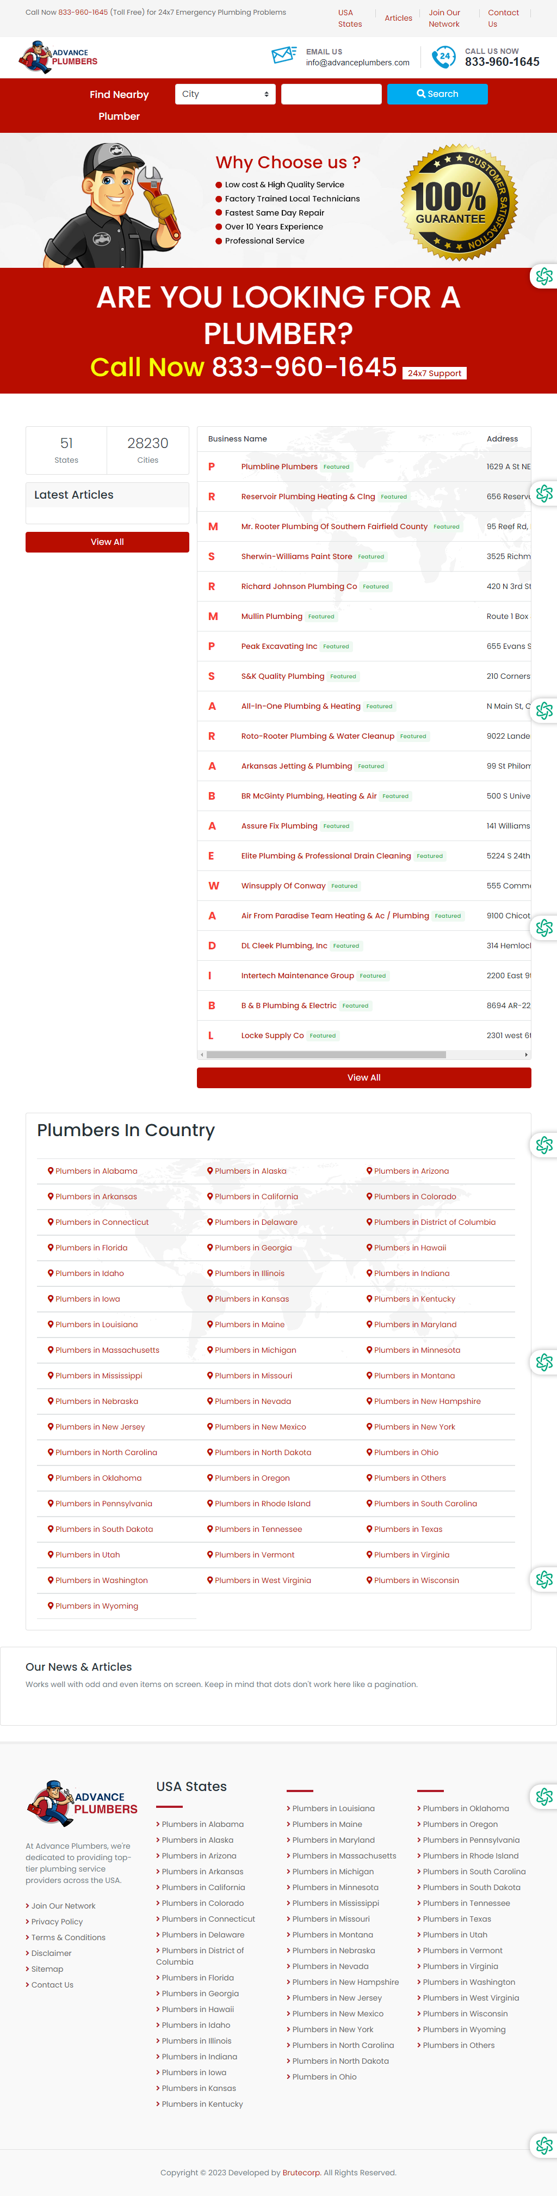
Task: Click the 24-hour phone call icon
Action: pyautogui.click(x=443, y=57)
